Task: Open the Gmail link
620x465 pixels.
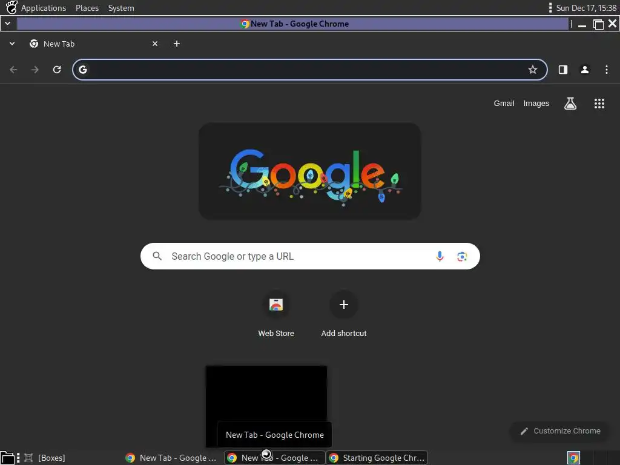Action: point(504,103)
